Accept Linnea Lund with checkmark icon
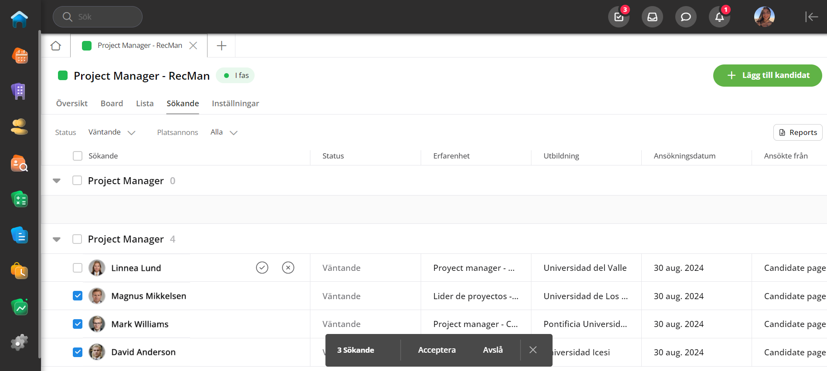827x371 pixels. [262, 267]
